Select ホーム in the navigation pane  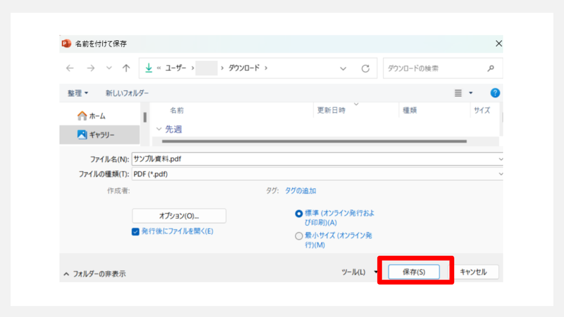(92, 116)
